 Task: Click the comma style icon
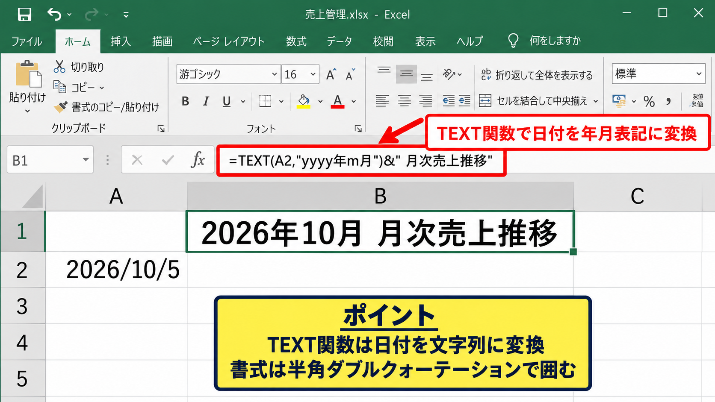[668, 102]
